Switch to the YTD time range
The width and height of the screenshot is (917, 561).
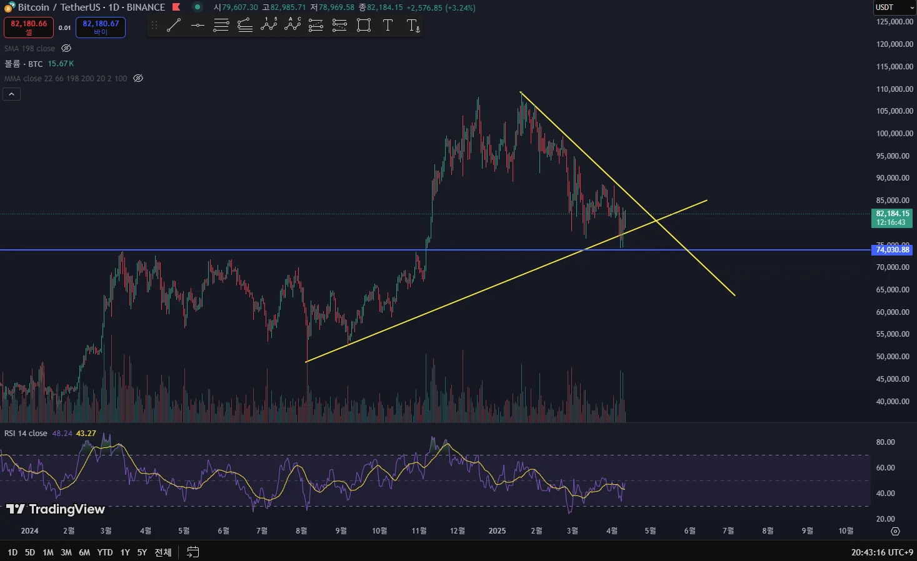[x=105, y=552]
